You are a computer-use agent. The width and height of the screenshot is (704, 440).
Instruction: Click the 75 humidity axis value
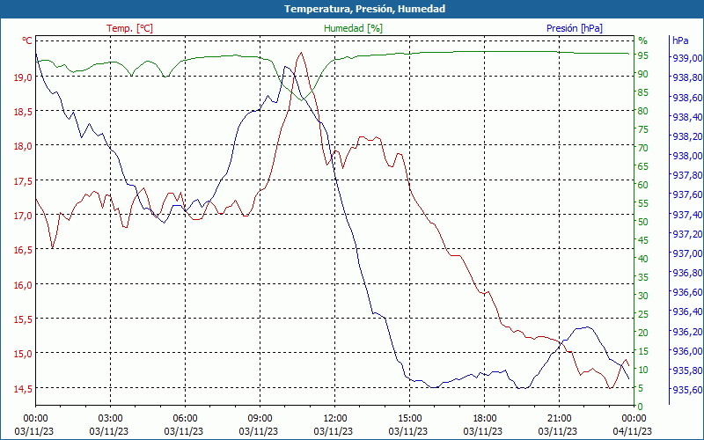click(x=643, y=129)
